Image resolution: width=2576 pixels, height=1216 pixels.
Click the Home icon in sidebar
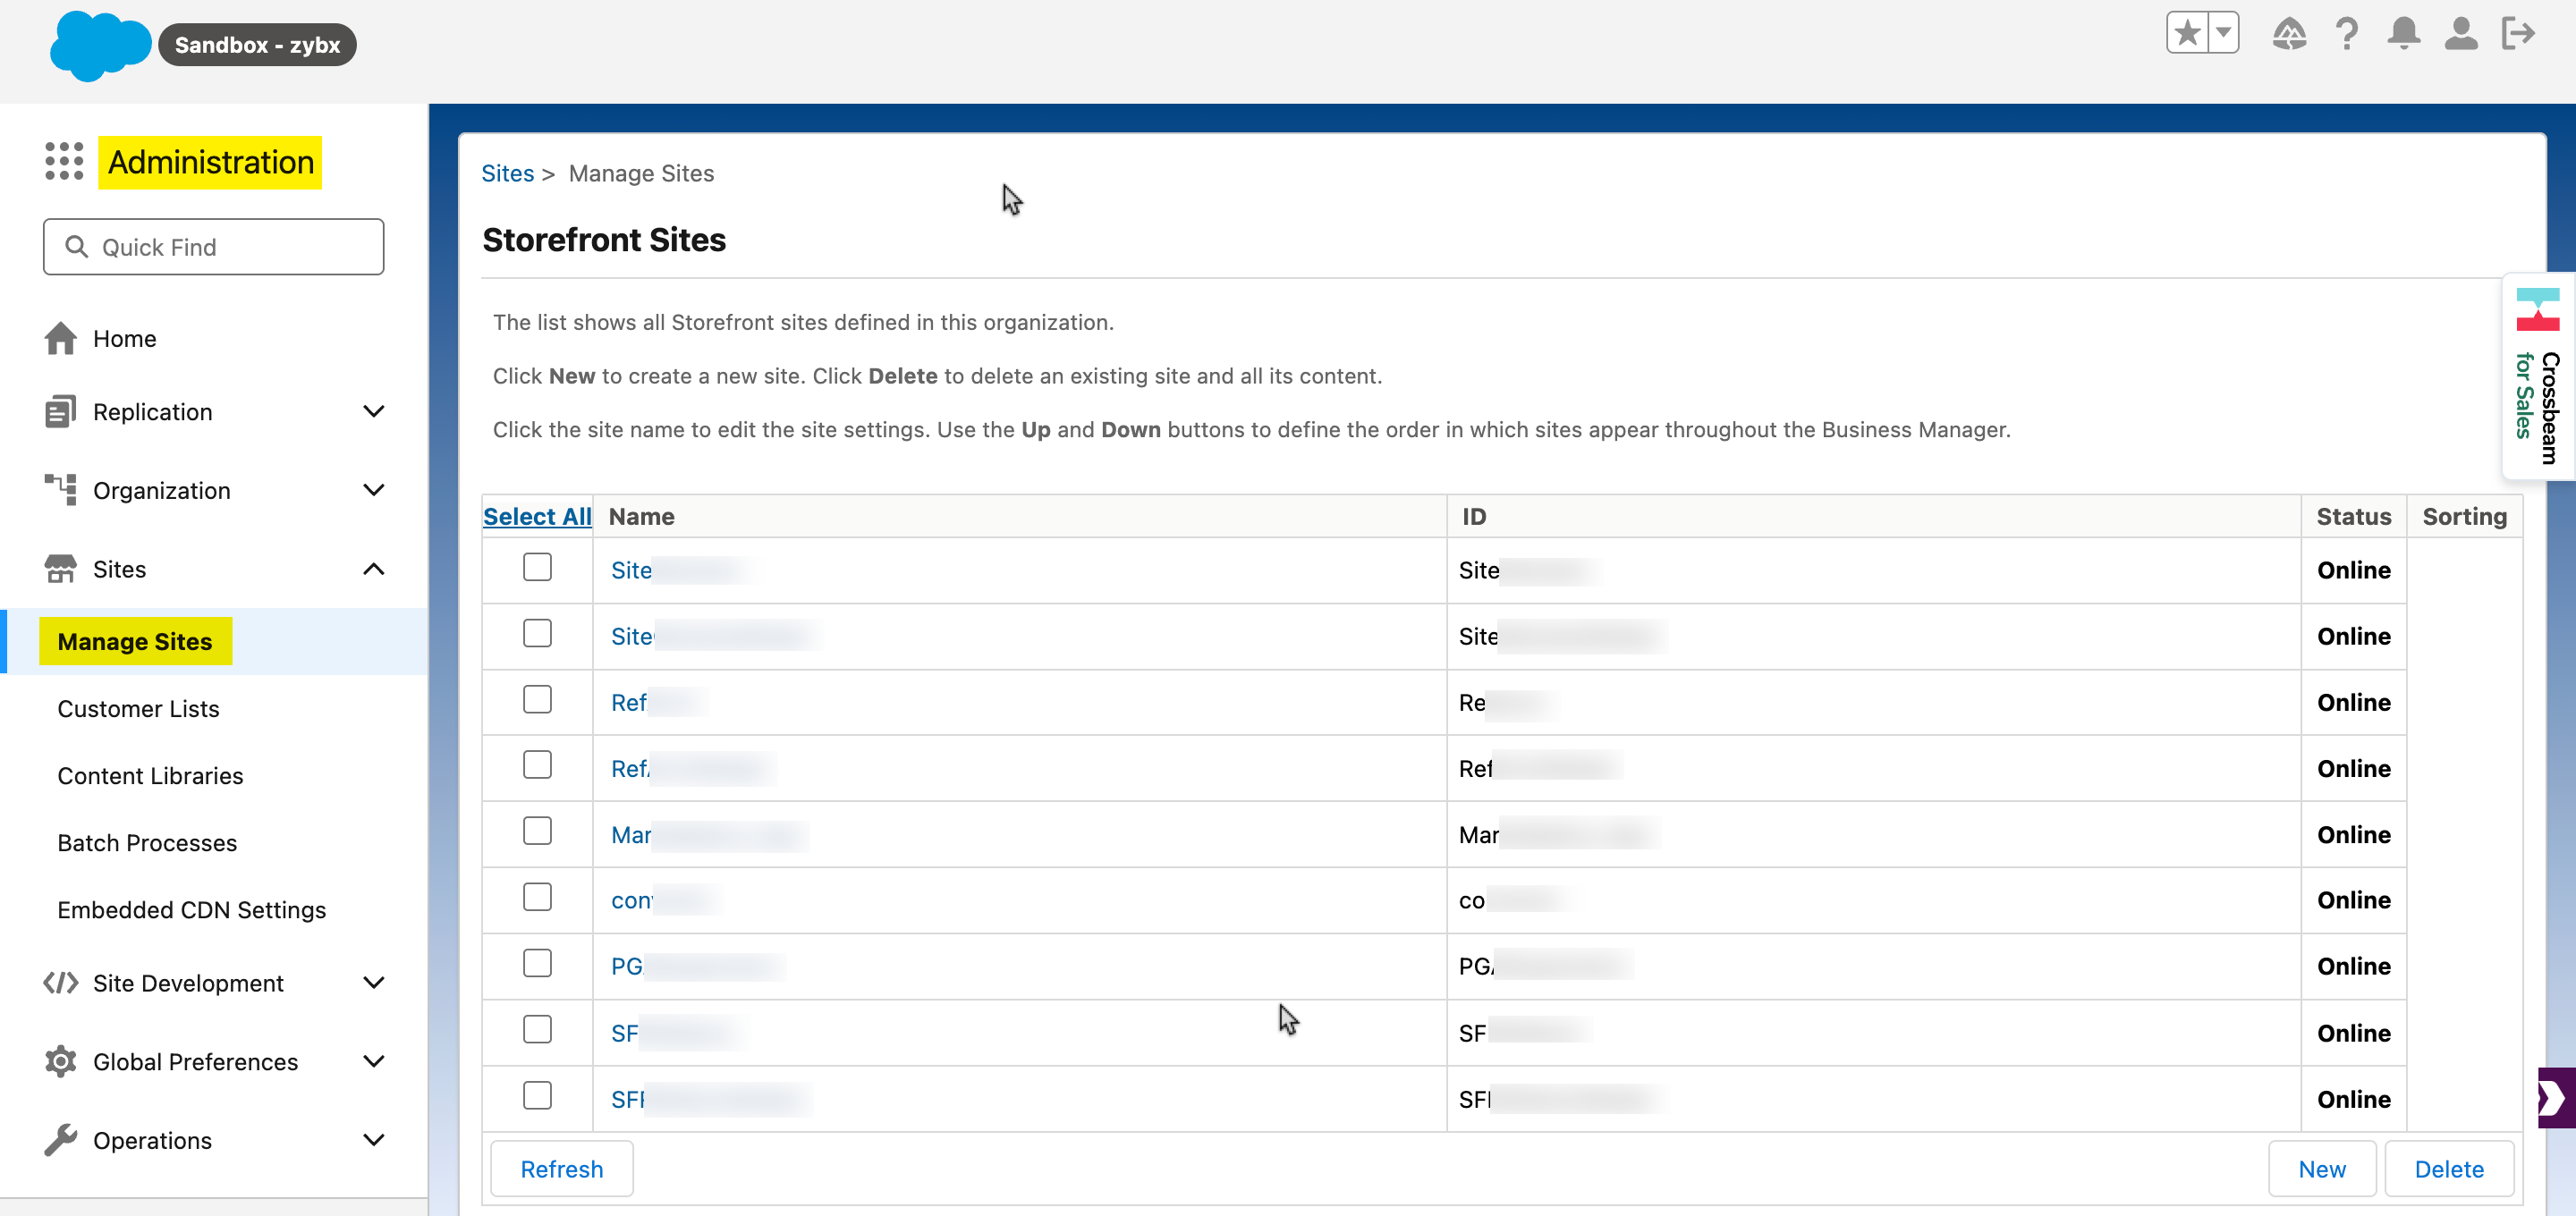(61, 338)
